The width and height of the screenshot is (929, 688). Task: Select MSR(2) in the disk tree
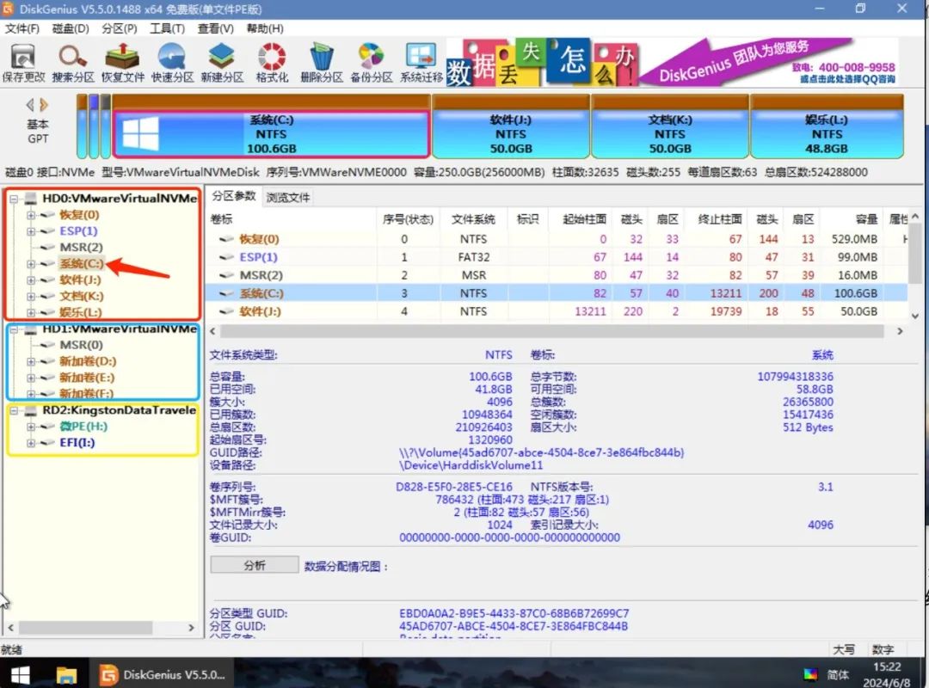pyautogui.click(x=81, y=247)
